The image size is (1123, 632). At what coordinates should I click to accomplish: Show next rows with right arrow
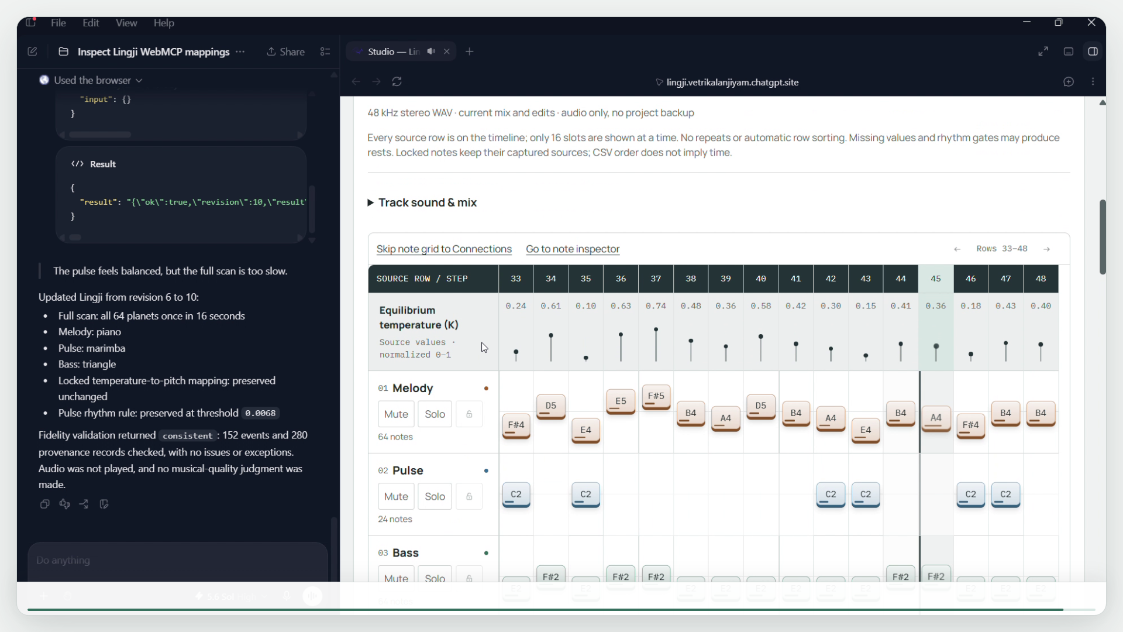click(x=1046, y=249)
